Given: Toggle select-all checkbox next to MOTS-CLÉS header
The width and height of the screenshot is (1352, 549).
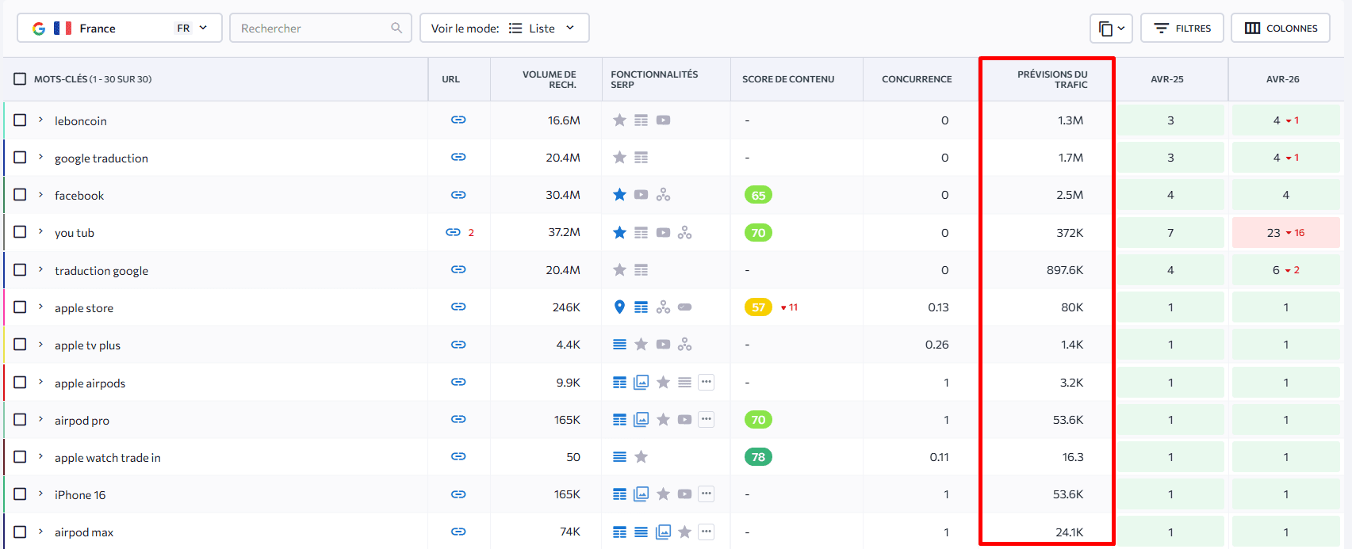Looking at the screenshot, I should pos(20,78).
